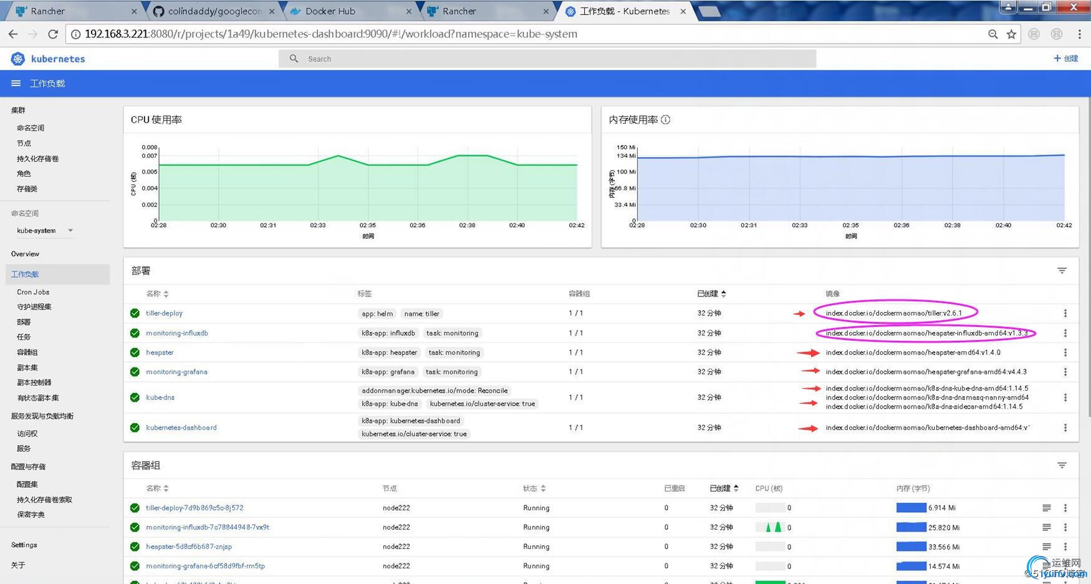Click the 创建 create button
1091x584 pixels.
tap(1065, 59)
